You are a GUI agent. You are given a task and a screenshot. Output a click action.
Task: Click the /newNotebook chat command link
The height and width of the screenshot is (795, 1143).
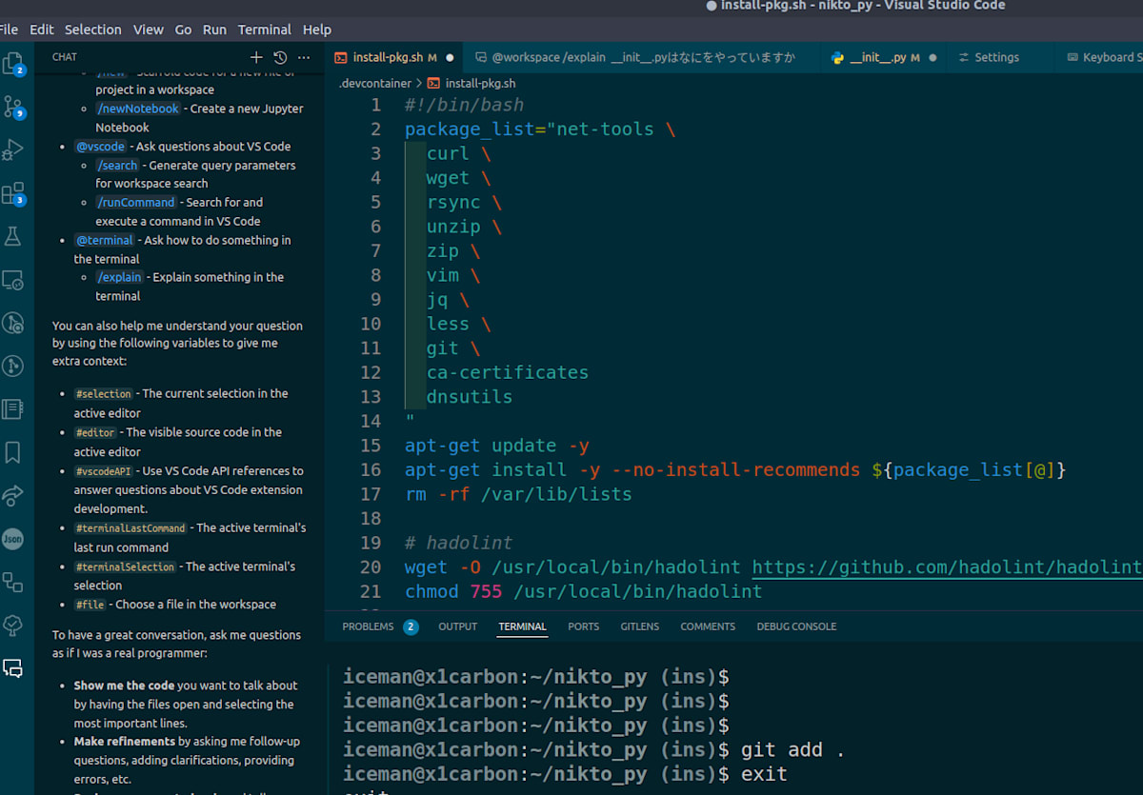138,109
